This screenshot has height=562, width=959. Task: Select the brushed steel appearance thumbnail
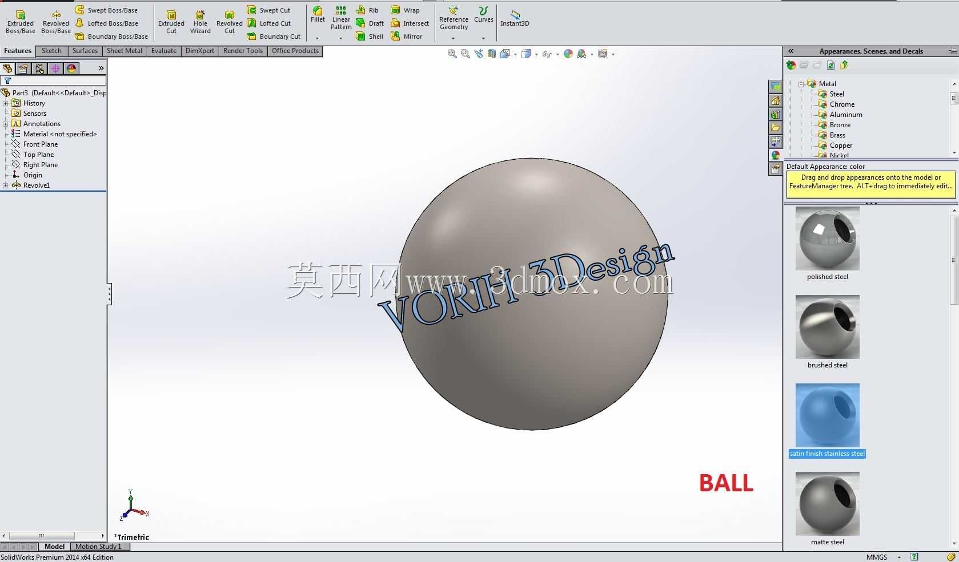[x=827, y=327]
